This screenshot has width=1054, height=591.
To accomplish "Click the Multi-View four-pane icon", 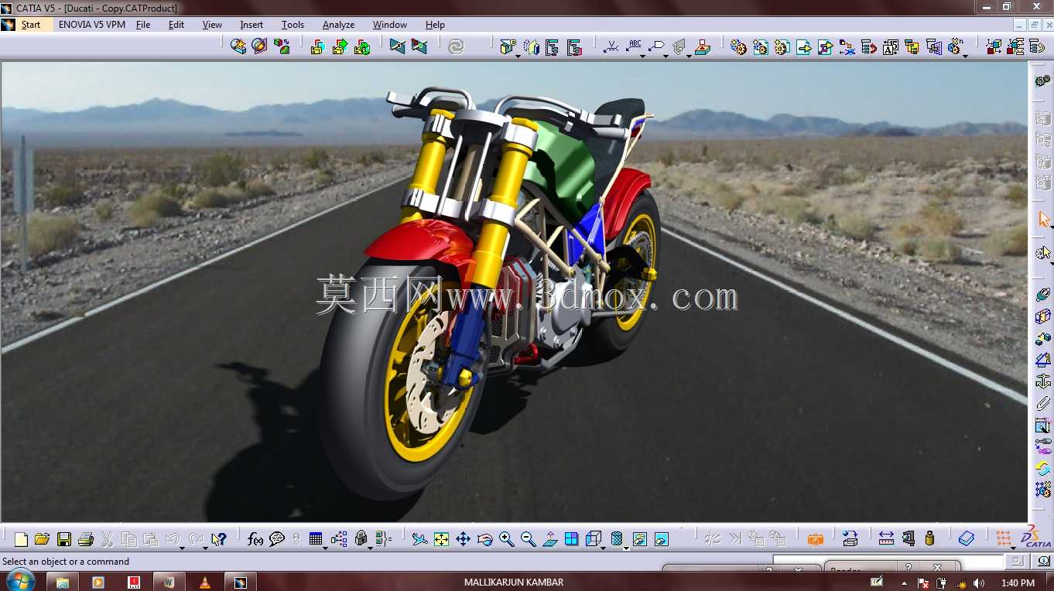I will pyautogui.click(x=572, y=539).
